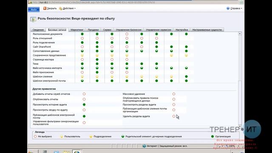Toggle Просмотреть сводку по аудиту circle
The height and width of the screenshot is (153, 272).
click(x=84, y=110)
